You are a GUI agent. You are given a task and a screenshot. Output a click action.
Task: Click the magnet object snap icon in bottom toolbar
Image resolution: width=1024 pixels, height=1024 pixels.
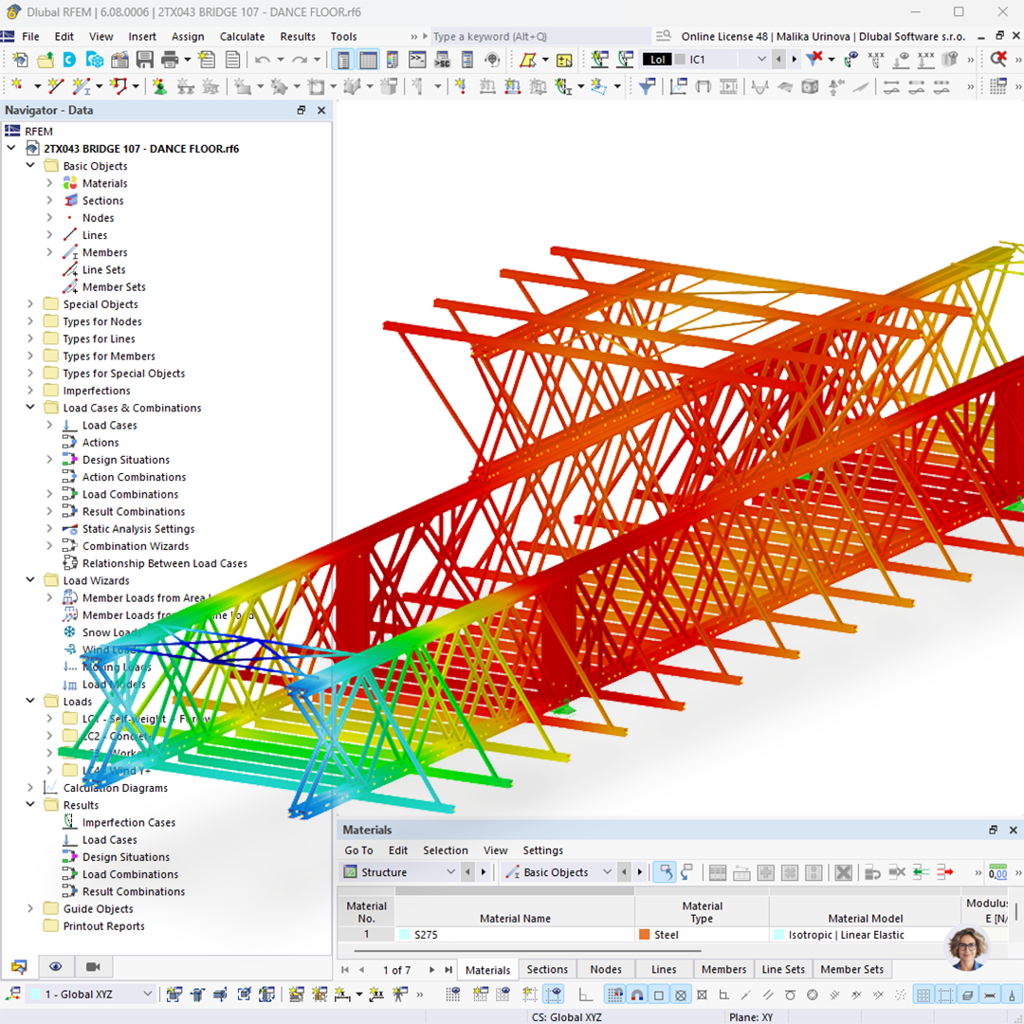point(637,996)
